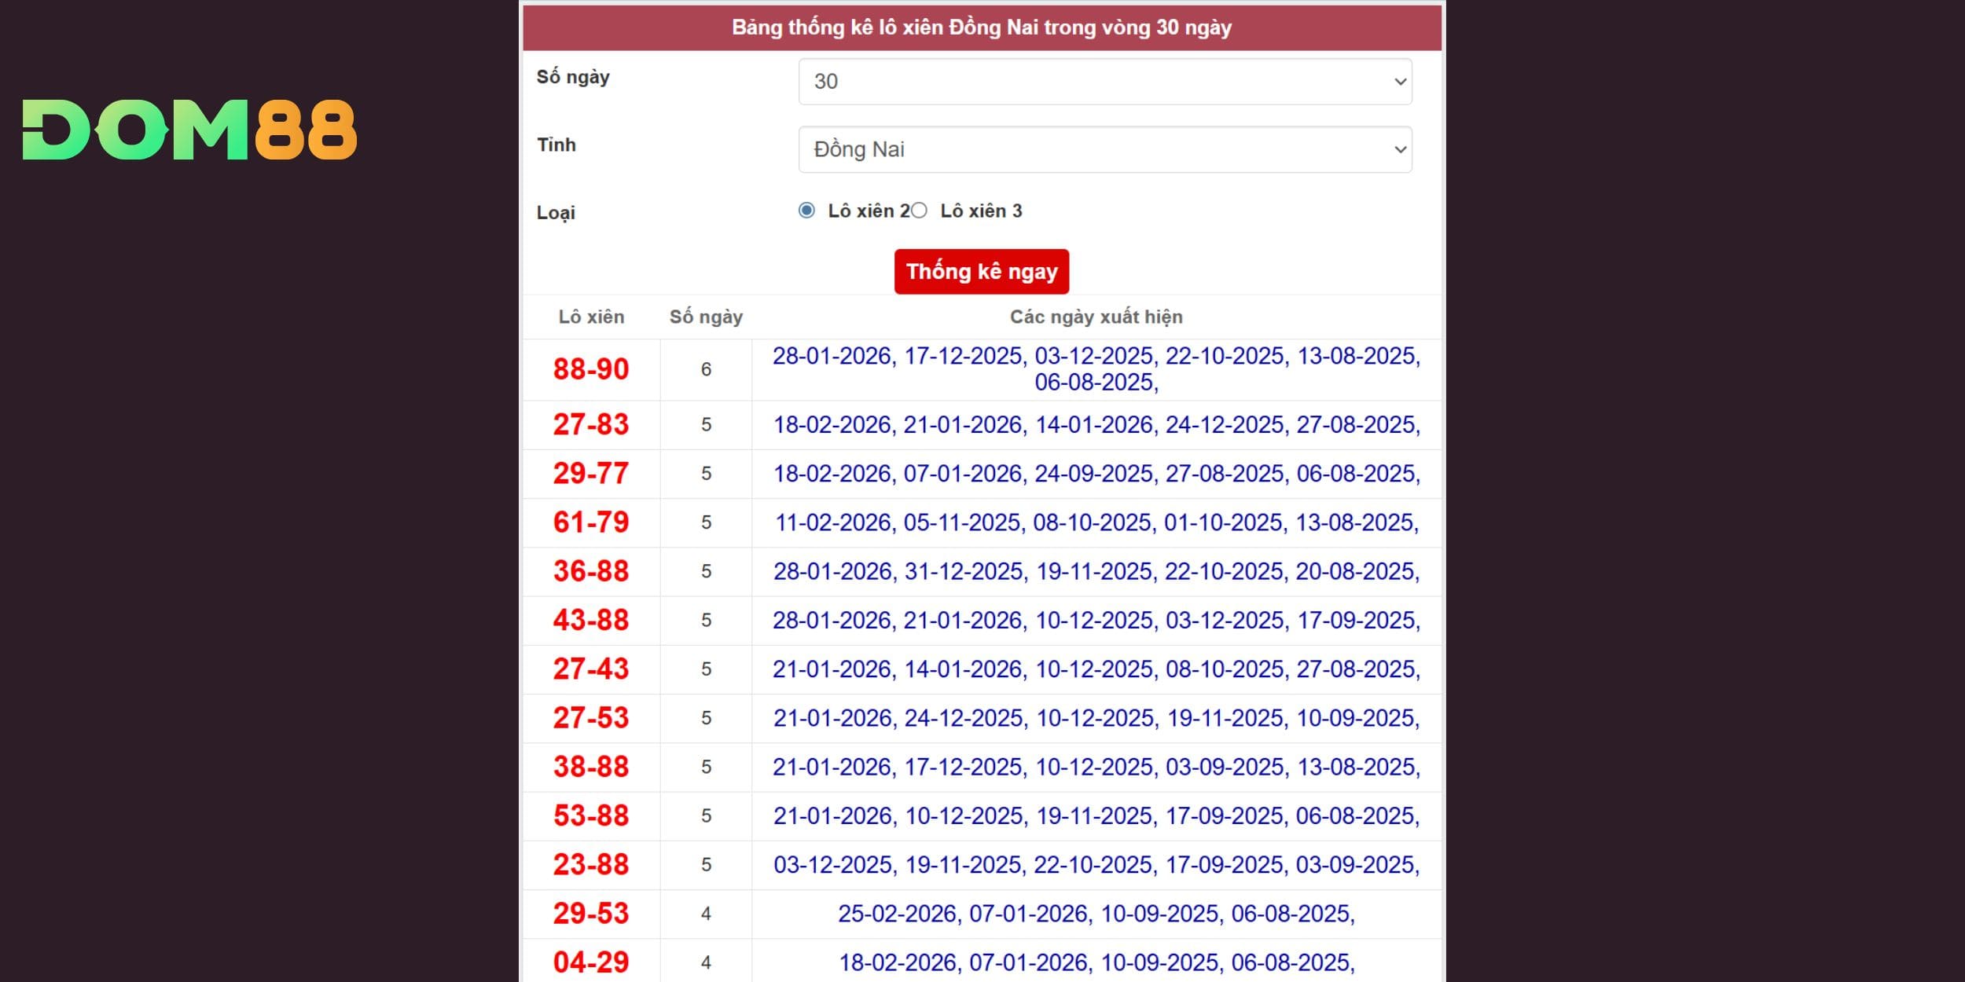
Task: Click the Số ngày column header
Action: [706, 317]
